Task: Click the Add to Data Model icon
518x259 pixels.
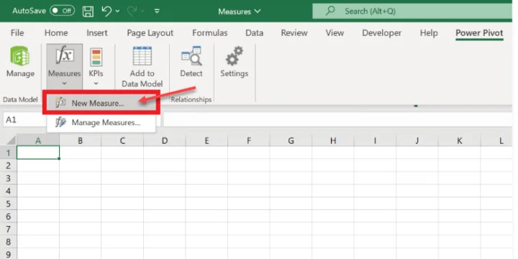Action: [x=142, y=56]
